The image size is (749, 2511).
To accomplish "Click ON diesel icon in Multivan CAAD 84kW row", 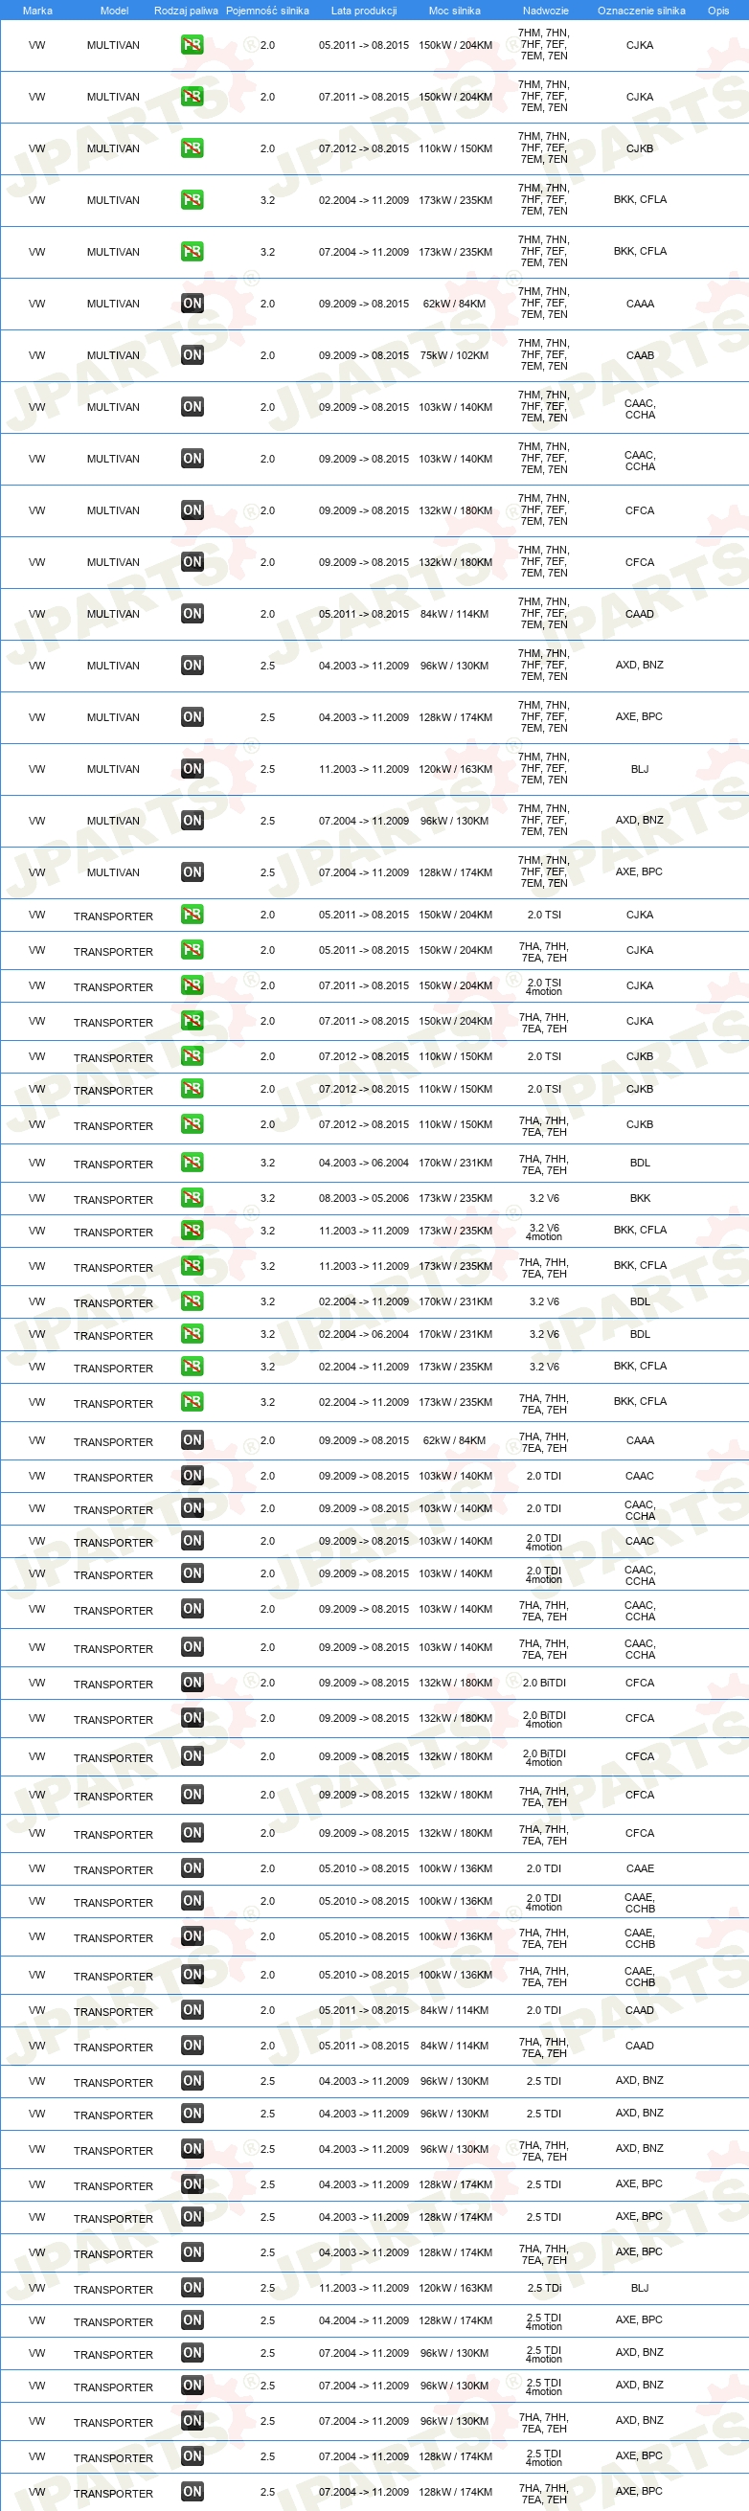I will (x=193, y=613).
